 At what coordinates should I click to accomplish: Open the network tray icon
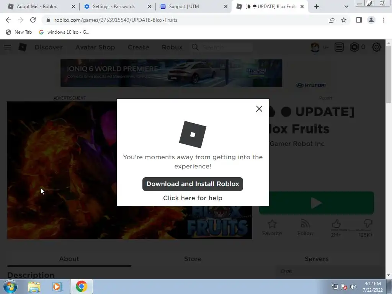pyautogui.click(x=335, y=287)
